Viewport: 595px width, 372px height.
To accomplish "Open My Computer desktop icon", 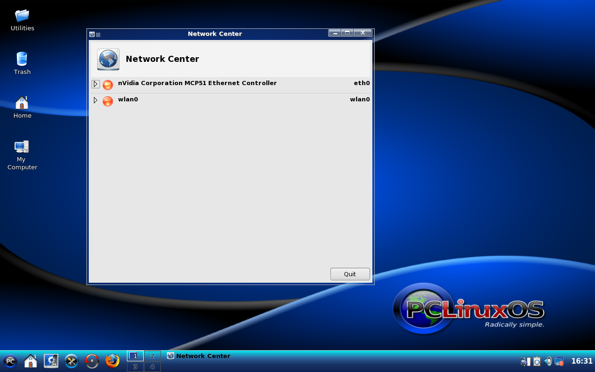I will (x=22, y=155).
